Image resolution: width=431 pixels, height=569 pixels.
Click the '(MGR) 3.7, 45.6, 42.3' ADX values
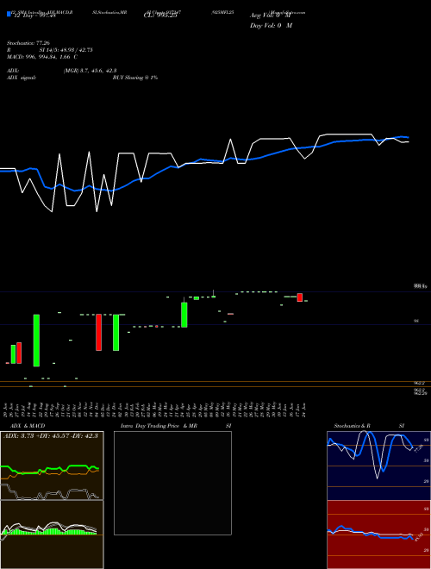coord(90,71)
